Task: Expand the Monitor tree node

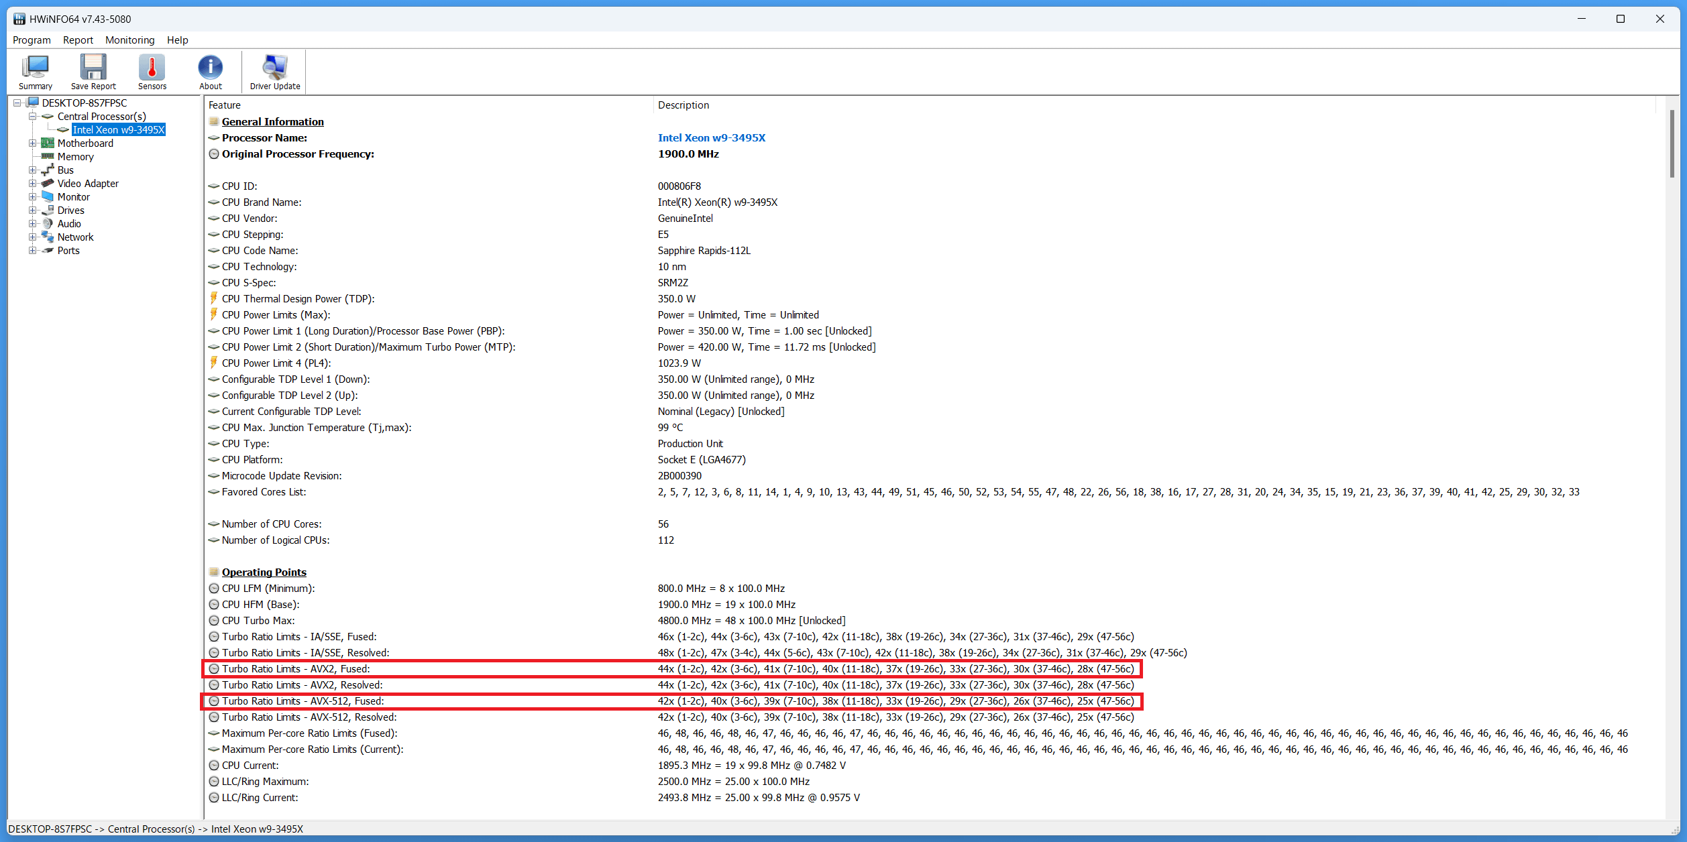Action: click(32, 196)
